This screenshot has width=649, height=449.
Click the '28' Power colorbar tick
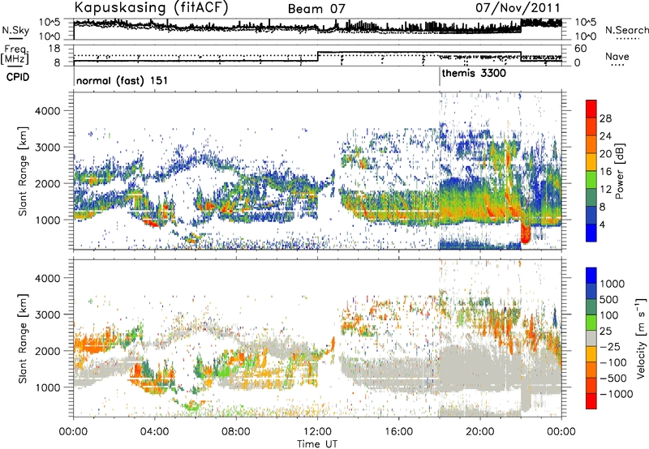(605, 118)
